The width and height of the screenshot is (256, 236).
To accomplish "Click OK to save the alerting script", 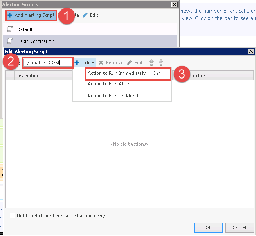I will (x=208, y=227).
